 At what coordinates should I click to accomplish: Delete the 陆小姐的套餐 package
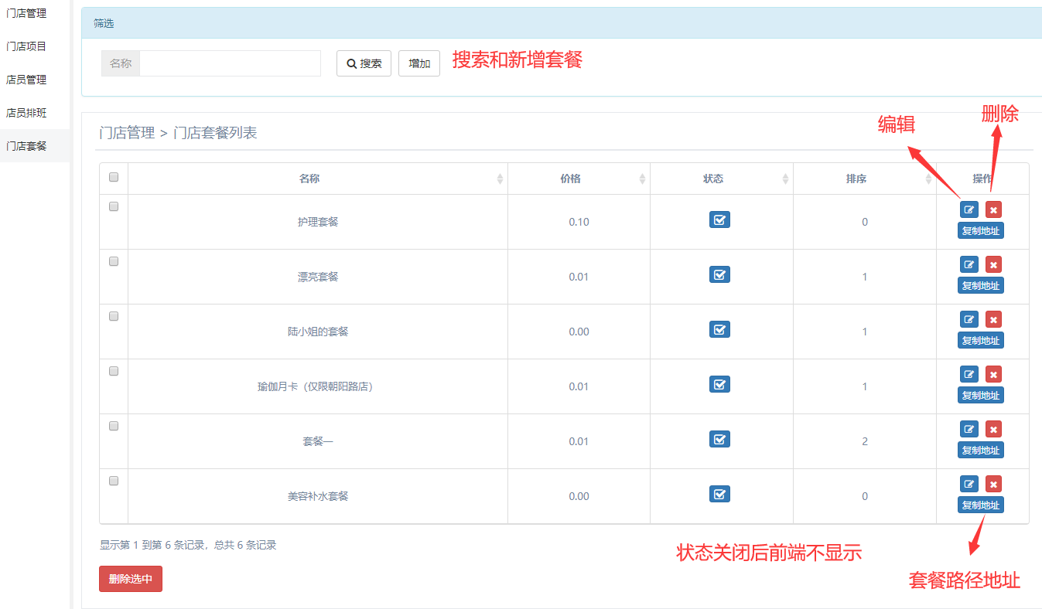coord(993,319)
